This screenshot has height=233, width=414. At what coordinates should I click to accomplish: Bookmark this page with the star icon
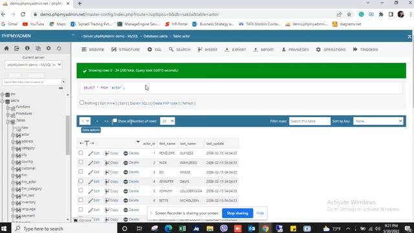[x=349, y=14]
